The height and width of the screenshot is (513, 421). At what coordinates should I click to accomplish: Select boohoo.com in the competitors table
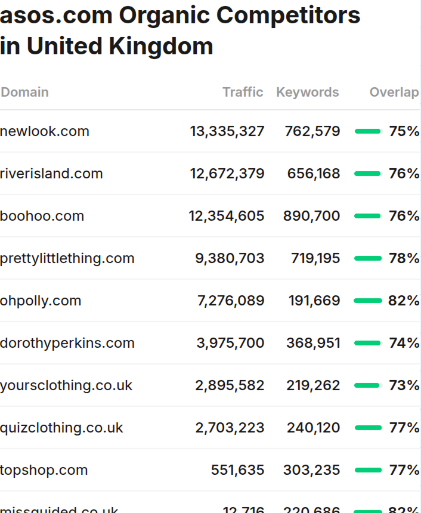click(x=42, y=216)
